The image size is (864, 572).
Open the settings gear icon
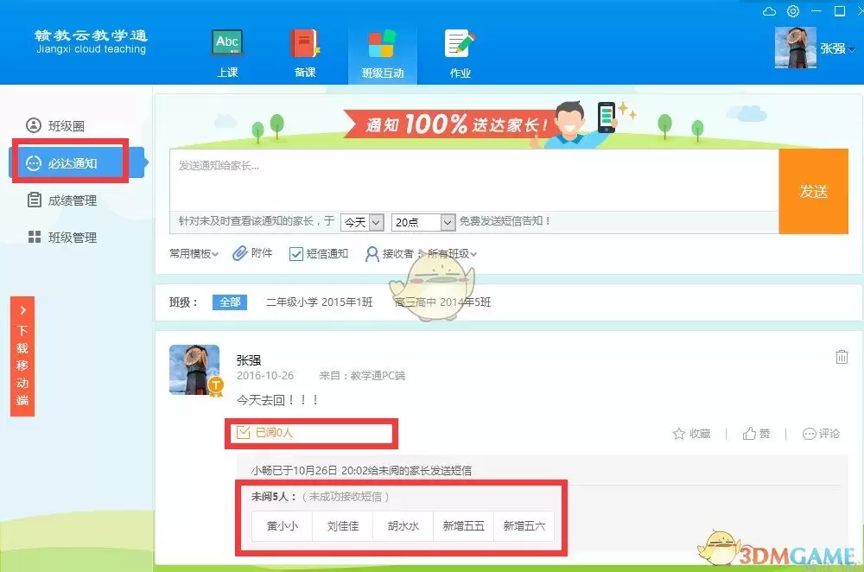[x=793, y=11]
